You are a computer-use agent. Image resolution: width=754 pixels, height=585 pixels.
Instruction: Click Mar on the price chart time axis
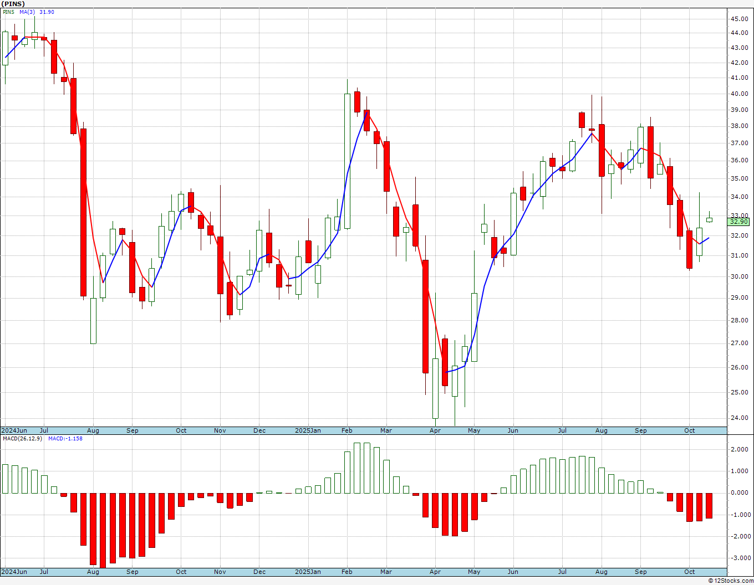tap(386, 430)
